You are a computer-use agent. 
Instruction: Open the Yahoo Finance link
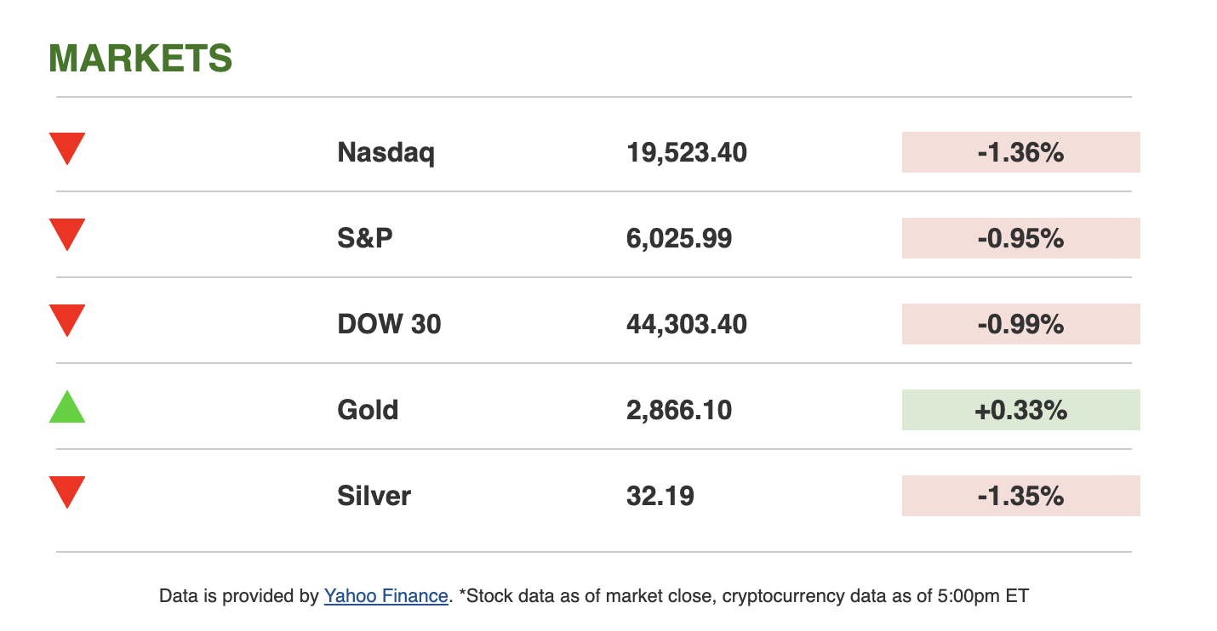[386, 596]
